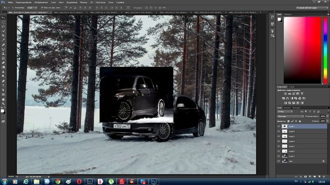Hide layer Слой 6
330x185 pixels.
pyautogui.click(x=278, y=132)
